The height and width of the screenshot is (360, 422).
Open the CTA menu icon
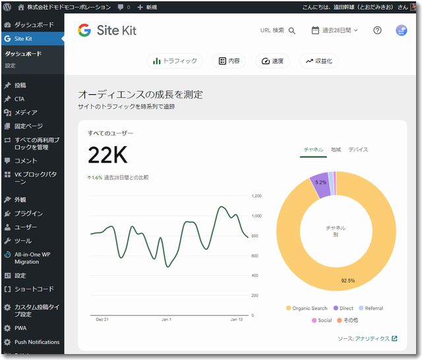click(x=7, y=99)
